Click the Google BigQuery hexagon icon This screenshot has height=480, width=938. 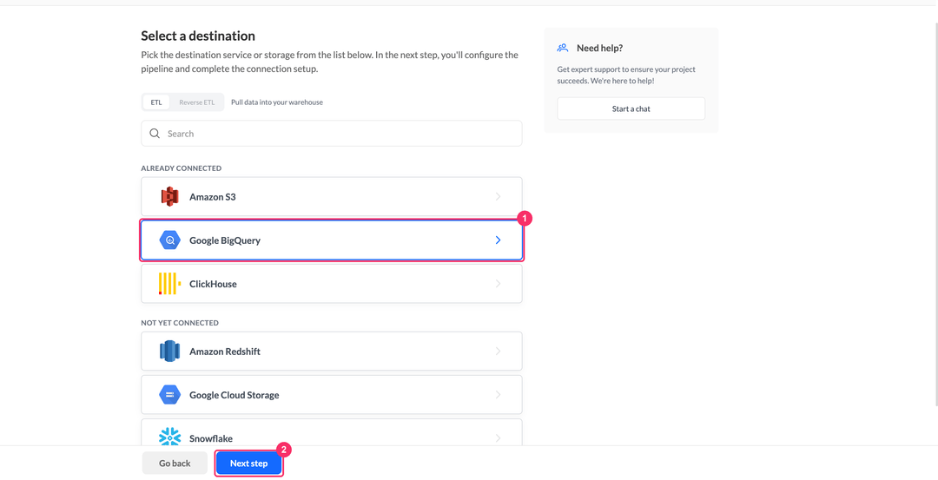pos(170,240)
